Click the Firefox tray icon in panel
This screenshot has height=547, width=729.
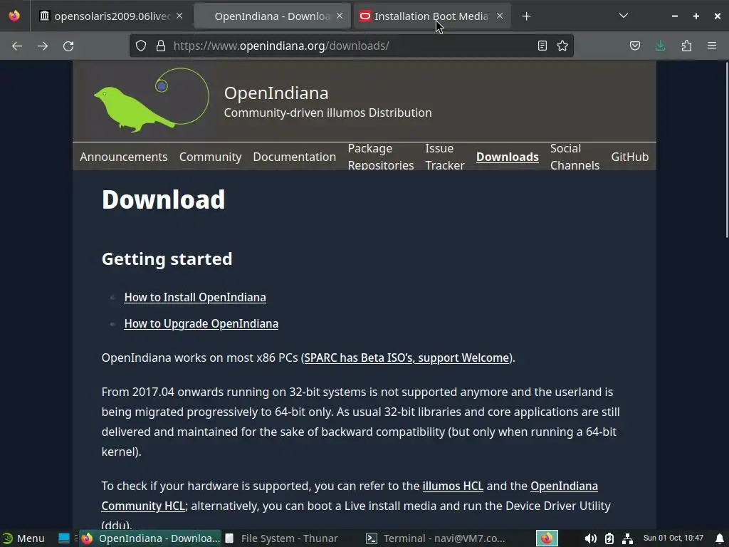547,538
